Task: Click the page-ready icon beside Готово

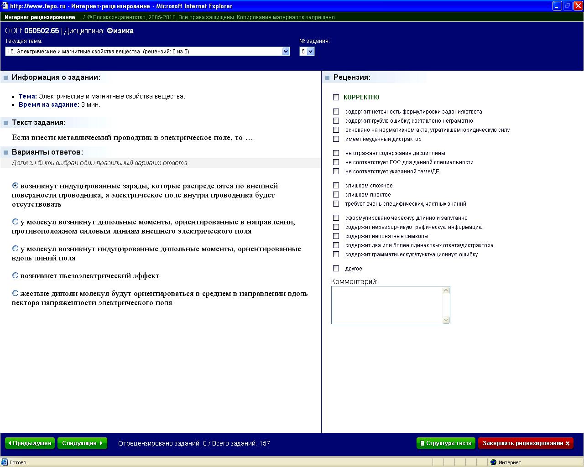Action: [5, 462]
